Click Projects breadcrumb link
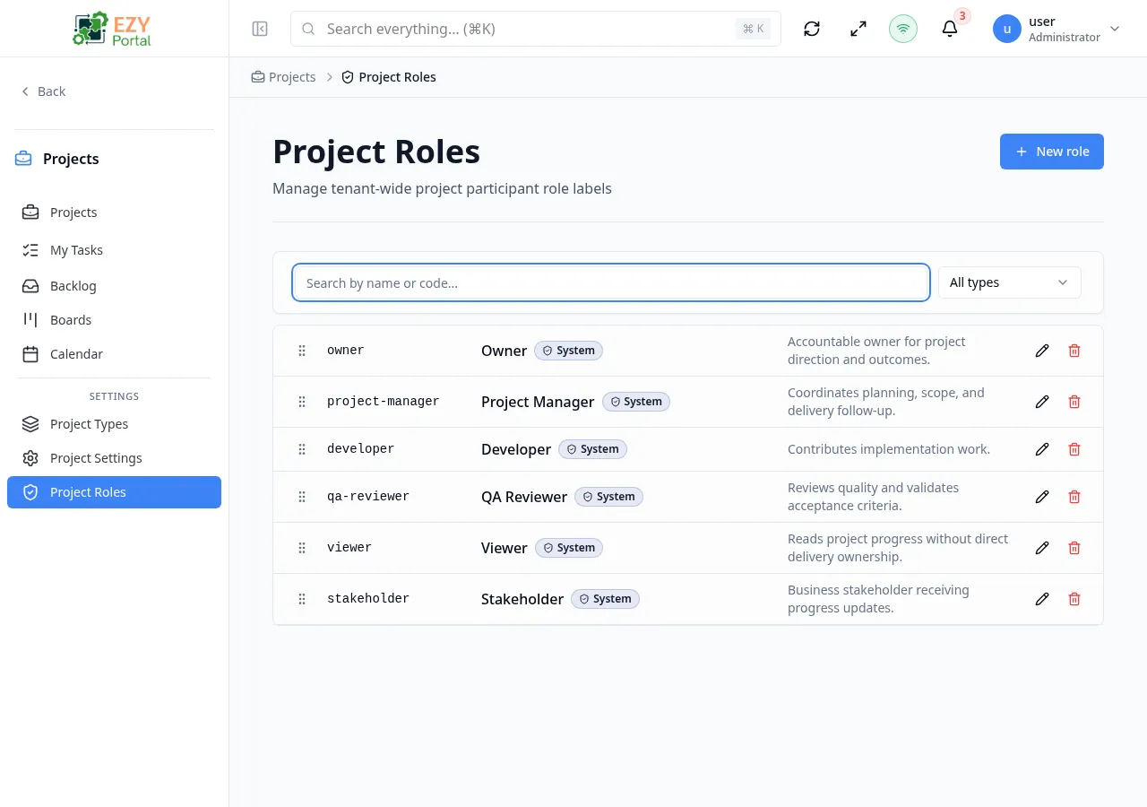Viewport: 1147px width, 807px height. coord(283,77)
